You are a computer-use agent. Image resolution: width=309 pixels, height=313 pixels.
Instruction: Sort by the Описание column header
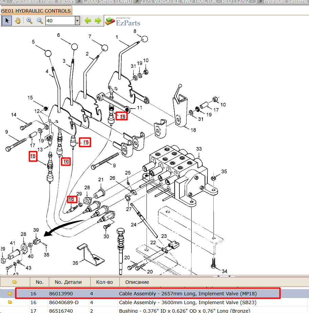[x=137, y=282]
